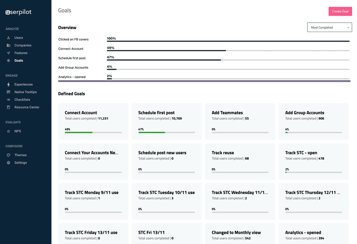Click the Companies building icon
Image resolution: width=357 pixels, height=244 pixels.
[8, 45]
